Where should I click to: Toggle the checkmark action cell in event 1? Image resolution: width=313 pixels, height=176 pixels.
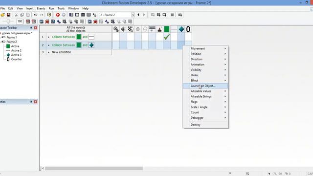pos(167,37)
